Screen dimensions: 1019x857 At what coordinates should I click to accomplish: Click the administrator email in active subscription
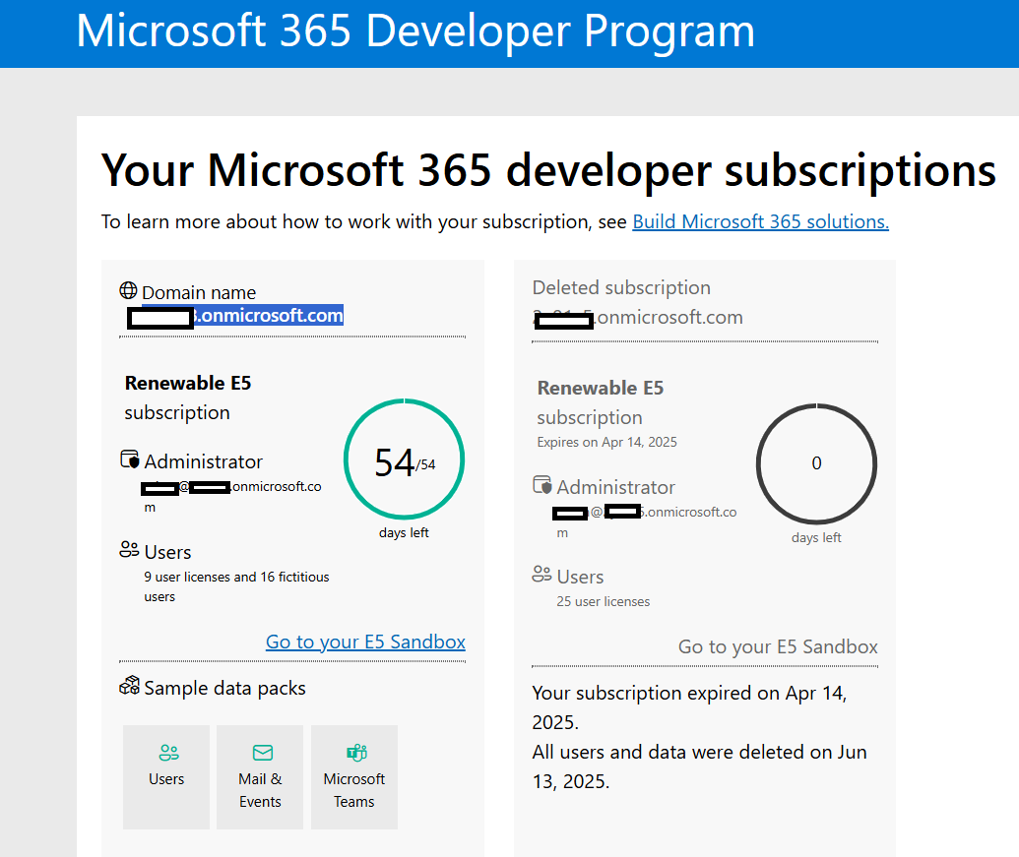(231, 496)
